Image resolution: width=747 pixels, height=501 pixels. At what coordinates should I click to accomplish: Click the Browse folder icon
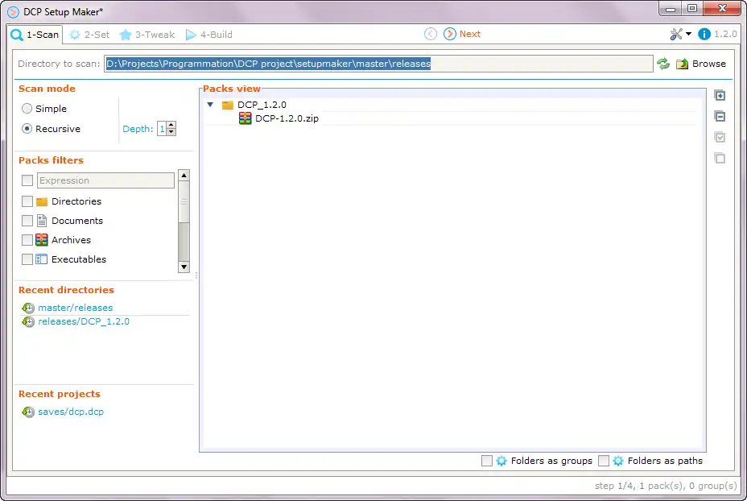(x=683, y=64)
